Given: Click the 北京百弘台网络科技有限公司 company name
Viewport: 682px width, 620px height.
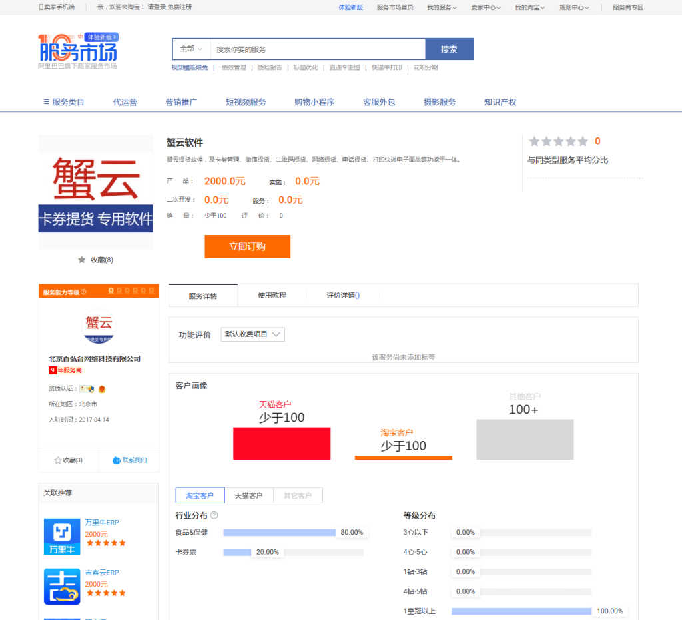Looking at the screenshot, I should 95,359.
